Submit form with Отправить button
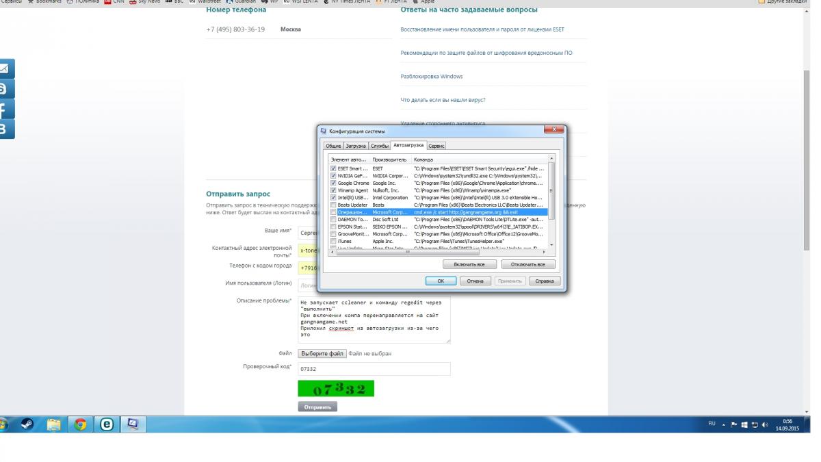Image resolution: width=821 pixels, height=462 pixels. [317, 407]
